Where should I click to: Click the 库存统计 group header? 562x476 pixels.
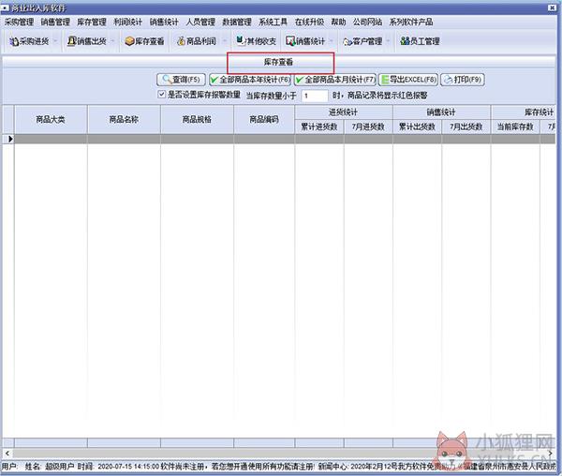tap(524, 112)
